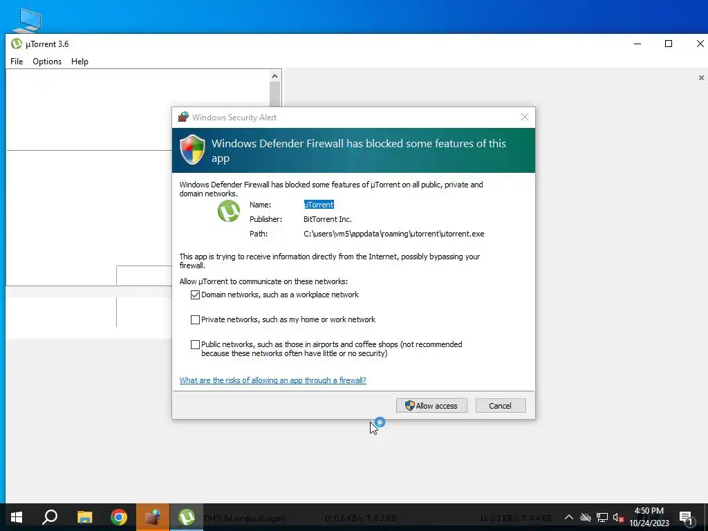This screenshot has width=708, height=531.
Task: Click the µTorrent logo in alert dialog
Action: (x=229, y=211)
